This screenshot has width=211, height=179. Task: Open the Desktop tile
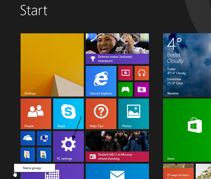tap(52, 65)
